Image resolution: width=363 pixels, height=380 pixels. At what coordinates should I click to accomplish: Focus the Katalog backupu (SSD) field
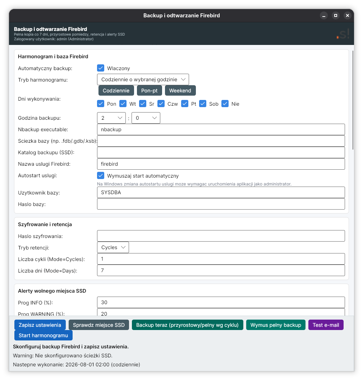tap(221, 152)
